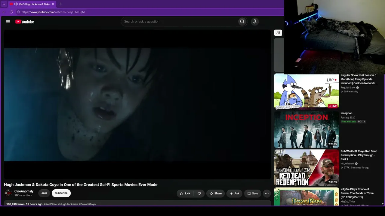Screen dimensions: 385x216
Task: Click the 103,899 views count
Action: coord(15,204)
